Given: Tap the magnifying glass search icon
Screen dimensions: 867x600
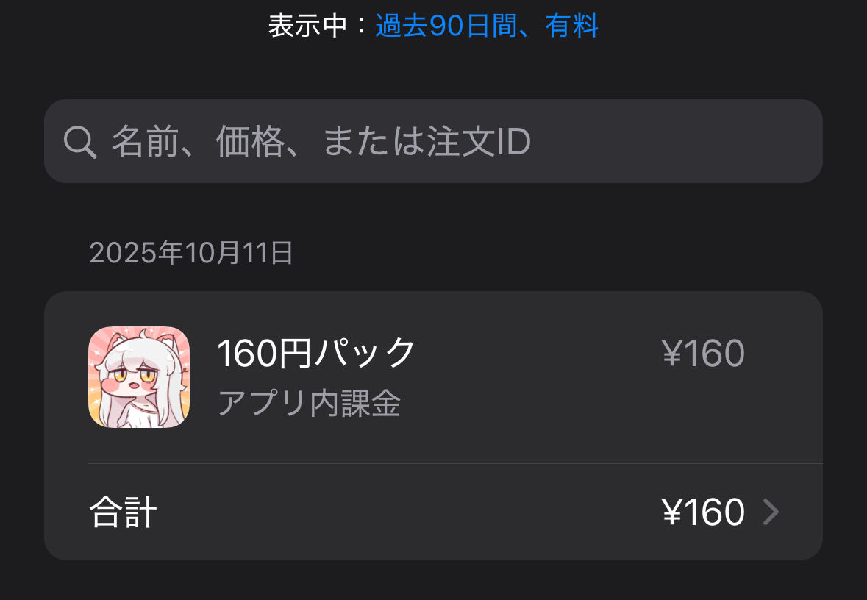Looking at the screenshot, I should tap(80, 142).
